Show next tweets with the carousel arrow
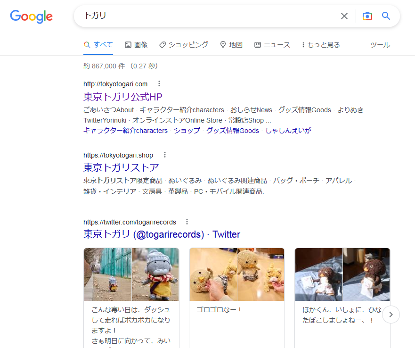415x348 pixels. click(391, 315)
